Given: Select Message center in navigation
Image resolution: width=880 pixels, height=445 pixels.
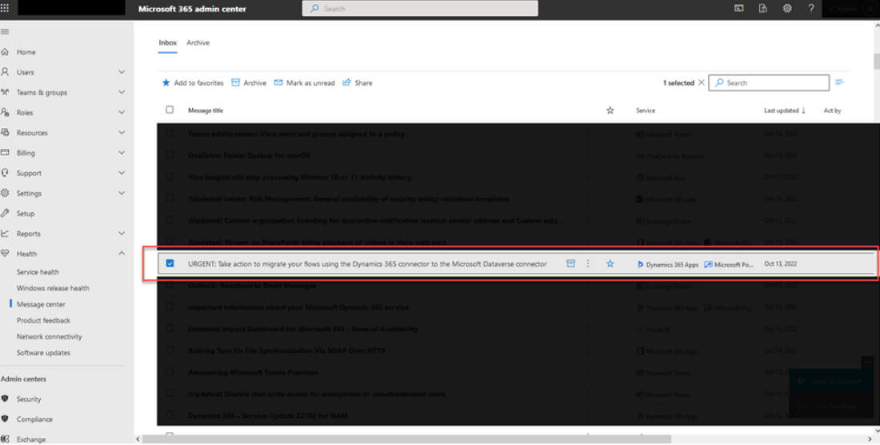Looking at the screenshot, I should tap(41, 305).
